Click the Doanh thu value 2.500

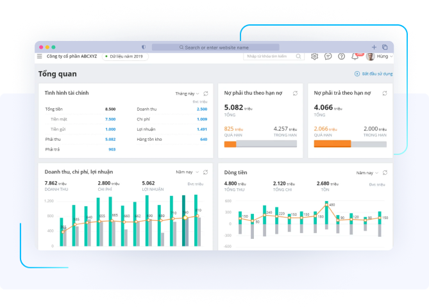202,109
